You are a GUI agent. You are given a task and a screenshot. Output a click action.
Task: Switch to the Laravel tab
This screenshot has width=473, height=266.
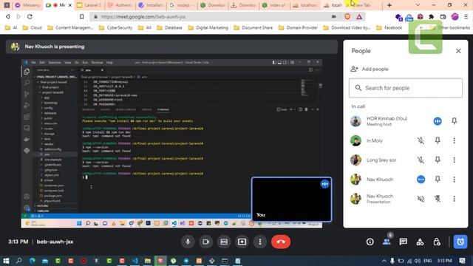click(89, 5)
